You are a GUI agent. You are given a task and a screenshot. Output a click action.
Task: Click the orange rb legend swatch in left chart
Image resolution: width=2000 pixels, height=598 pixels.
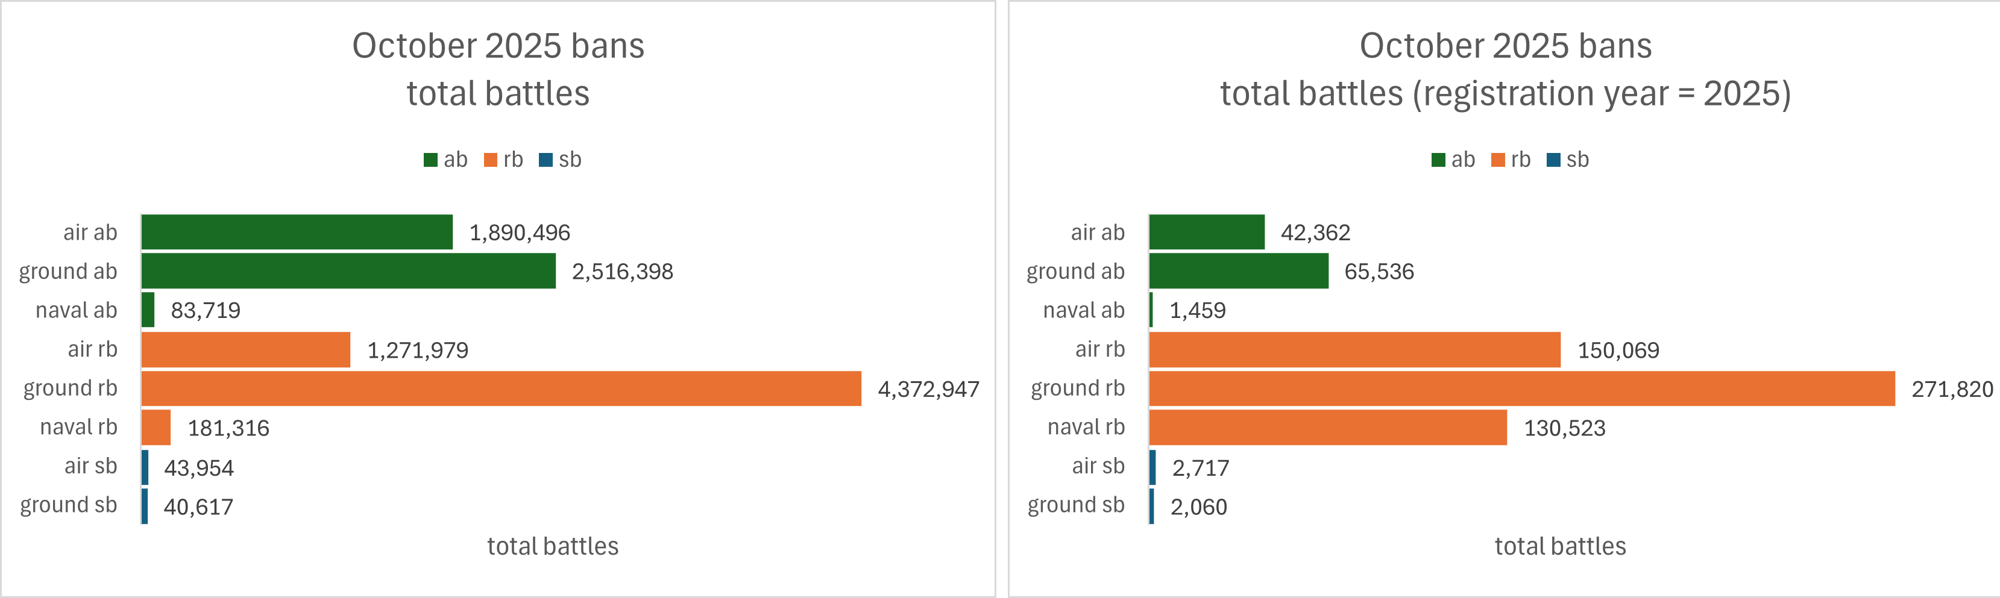click(490, 161)
